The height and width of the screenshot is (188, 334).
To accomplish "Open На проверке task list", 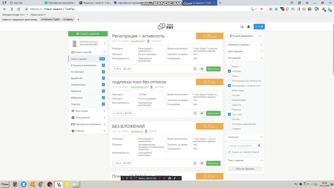I will [88, 72].
